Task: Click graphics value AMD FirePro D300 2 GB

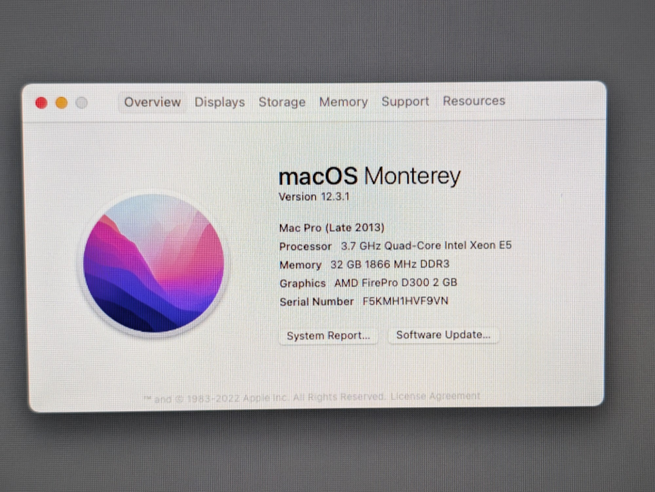Action: (395, 283)
